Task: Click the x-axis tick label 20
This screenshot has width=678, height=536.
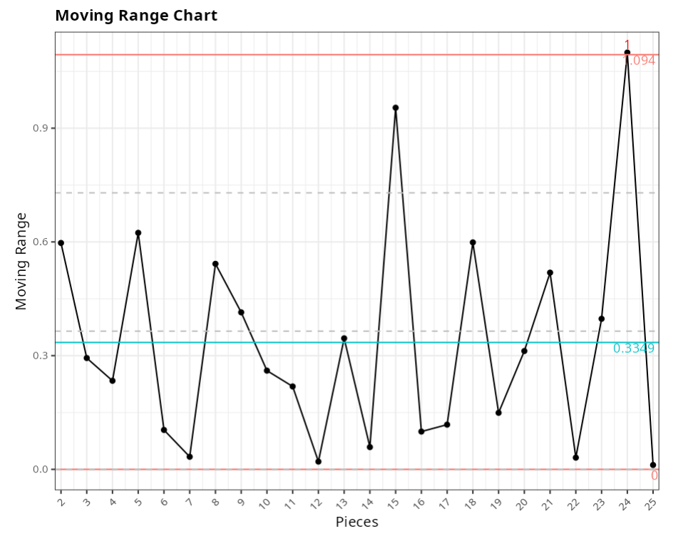Action: click(x=523, y=503)
